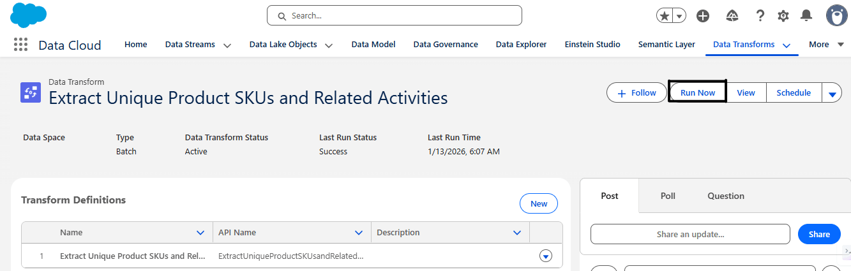Open the Extract Unique Product SKUs definition link
The image size is (851, 271).
click(133, 256)
